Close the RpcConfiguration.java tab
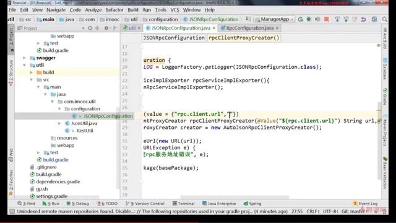This screenshot has width=396, height=223. [277, 28]
